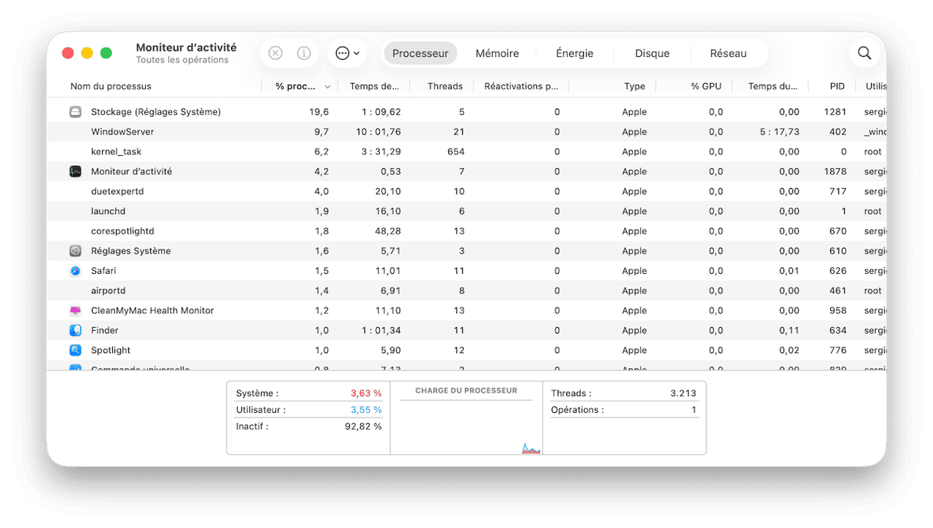This screenshot has width=933, height=528.
Task: Switch to the Mémoire tab
Action: pos(497,53)
